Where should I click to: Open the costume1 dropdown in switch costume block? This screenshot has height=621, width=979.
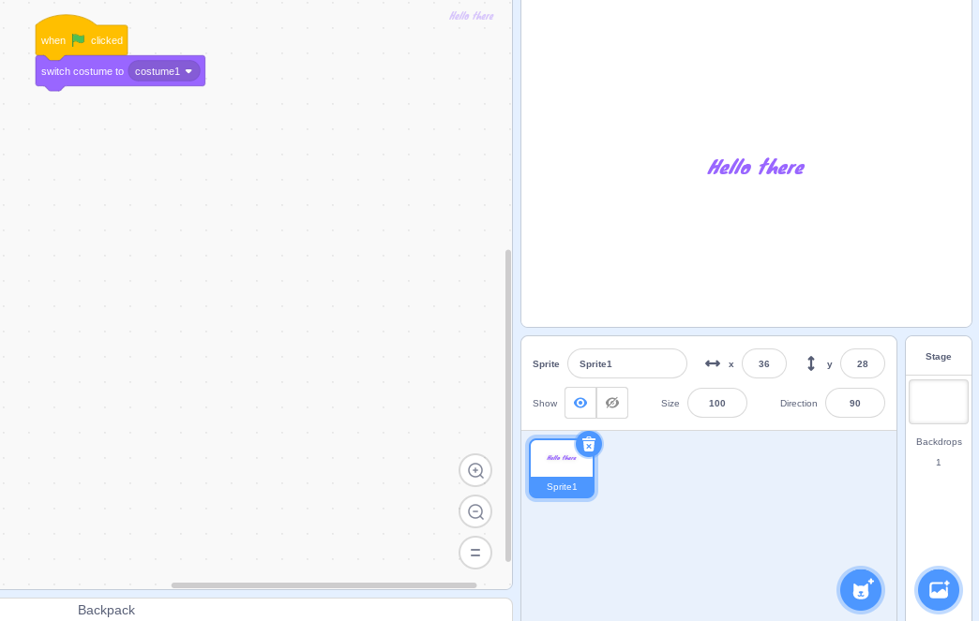[164, 71]
